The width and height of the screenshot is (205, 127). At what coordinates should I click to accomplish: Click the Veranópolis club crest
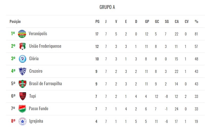click(22, 34)
